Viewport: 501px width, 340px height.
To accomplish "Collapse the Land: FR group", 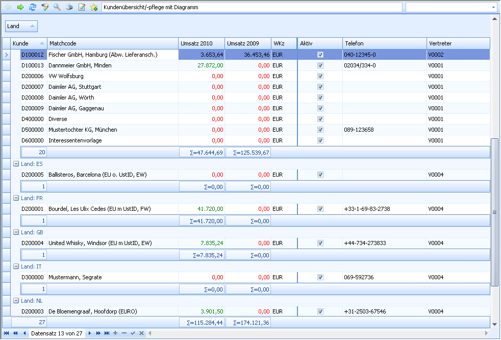I will (x=16, y=198).
